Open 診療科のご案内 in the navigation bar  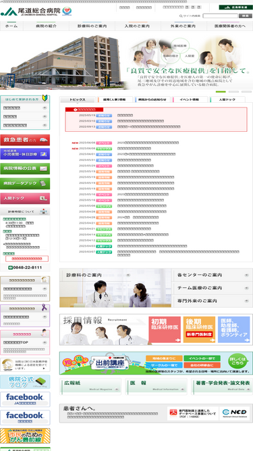point(92,26)
